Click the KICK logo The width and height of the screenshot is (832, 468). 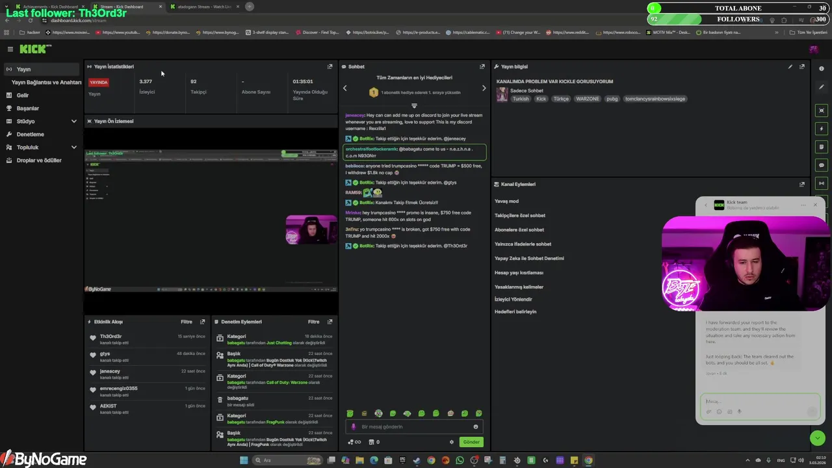click(x=34, y=49)
